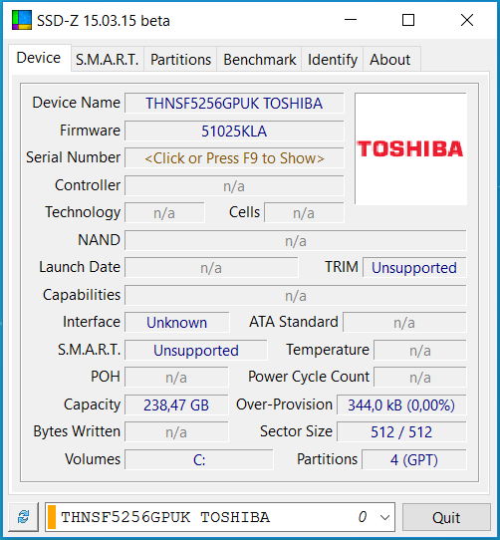The image size is (500, 540).
Task: Switch to the Benchmark tab
Action: 259,60
